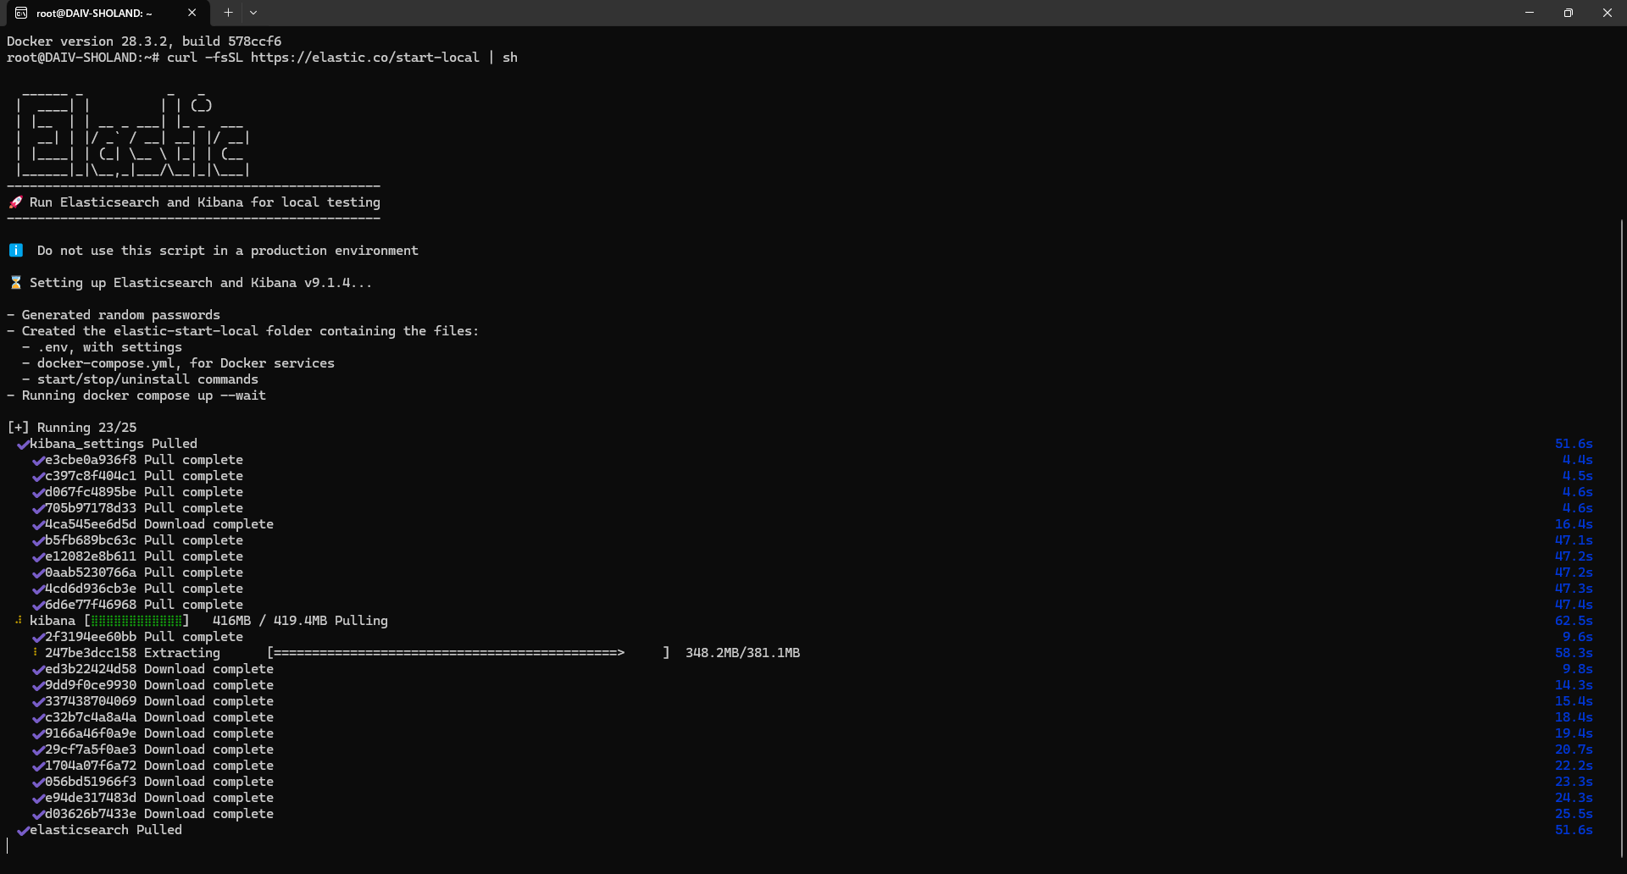Click the blue info icon

pos(15,251)
